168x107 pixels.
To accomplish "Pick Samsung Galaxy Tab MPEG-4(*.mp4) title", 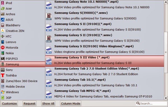I will click(x=82, y=91).
